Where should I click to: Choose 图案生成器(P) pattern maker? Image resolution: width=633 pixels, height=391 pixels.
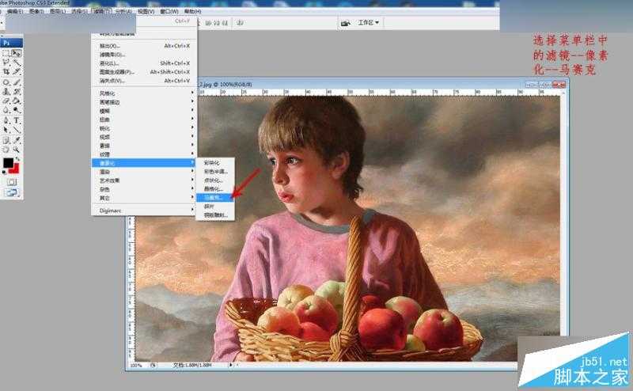pos(144,72)
